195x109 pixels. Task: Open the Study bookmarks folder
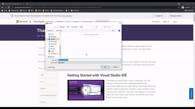tap(4, 11)
